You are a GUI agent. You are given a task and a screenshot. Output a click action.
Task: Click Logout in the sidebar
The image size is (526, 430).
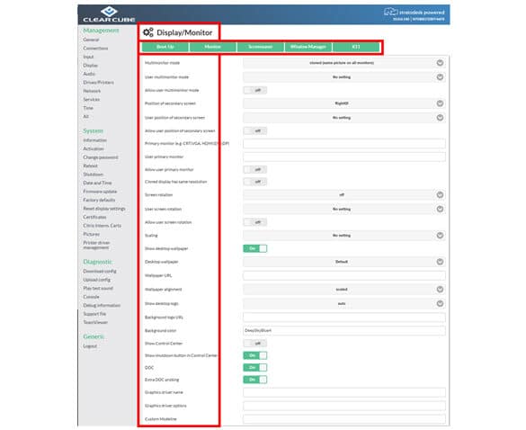pyautogui.click(x=90, y=346)
